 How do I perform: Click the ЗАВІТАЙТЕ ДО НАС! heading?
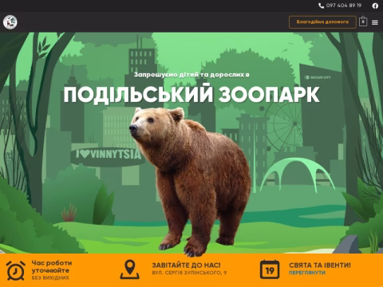click(x=186, y=265)
